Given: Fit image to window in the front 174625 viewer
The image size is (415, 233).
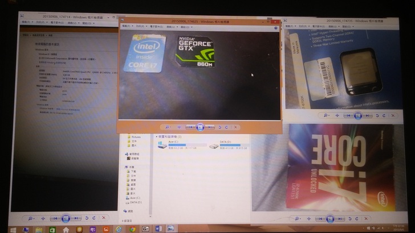Looking at the screenshot, I should (x=179, y=127).
